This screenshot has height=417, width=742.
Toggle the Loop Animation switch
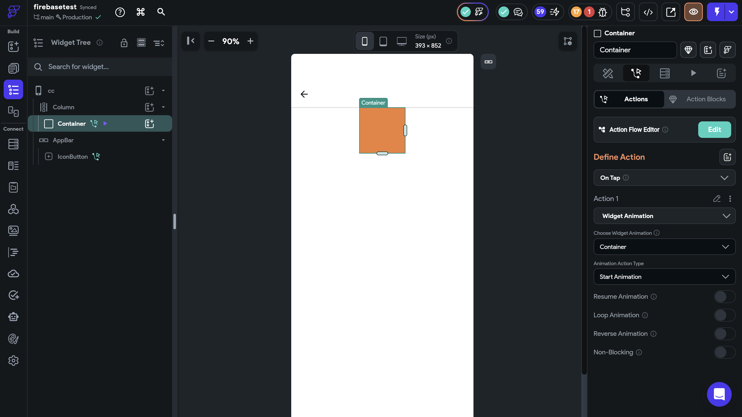pyautogui.click(x=724, y=315)
